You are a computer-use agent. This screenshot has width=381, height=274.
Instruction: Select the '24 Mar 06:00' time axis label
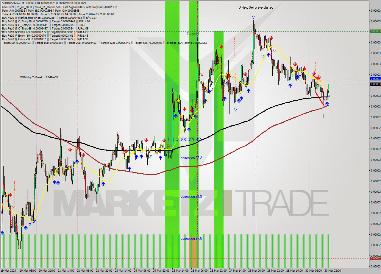point(142,271)
